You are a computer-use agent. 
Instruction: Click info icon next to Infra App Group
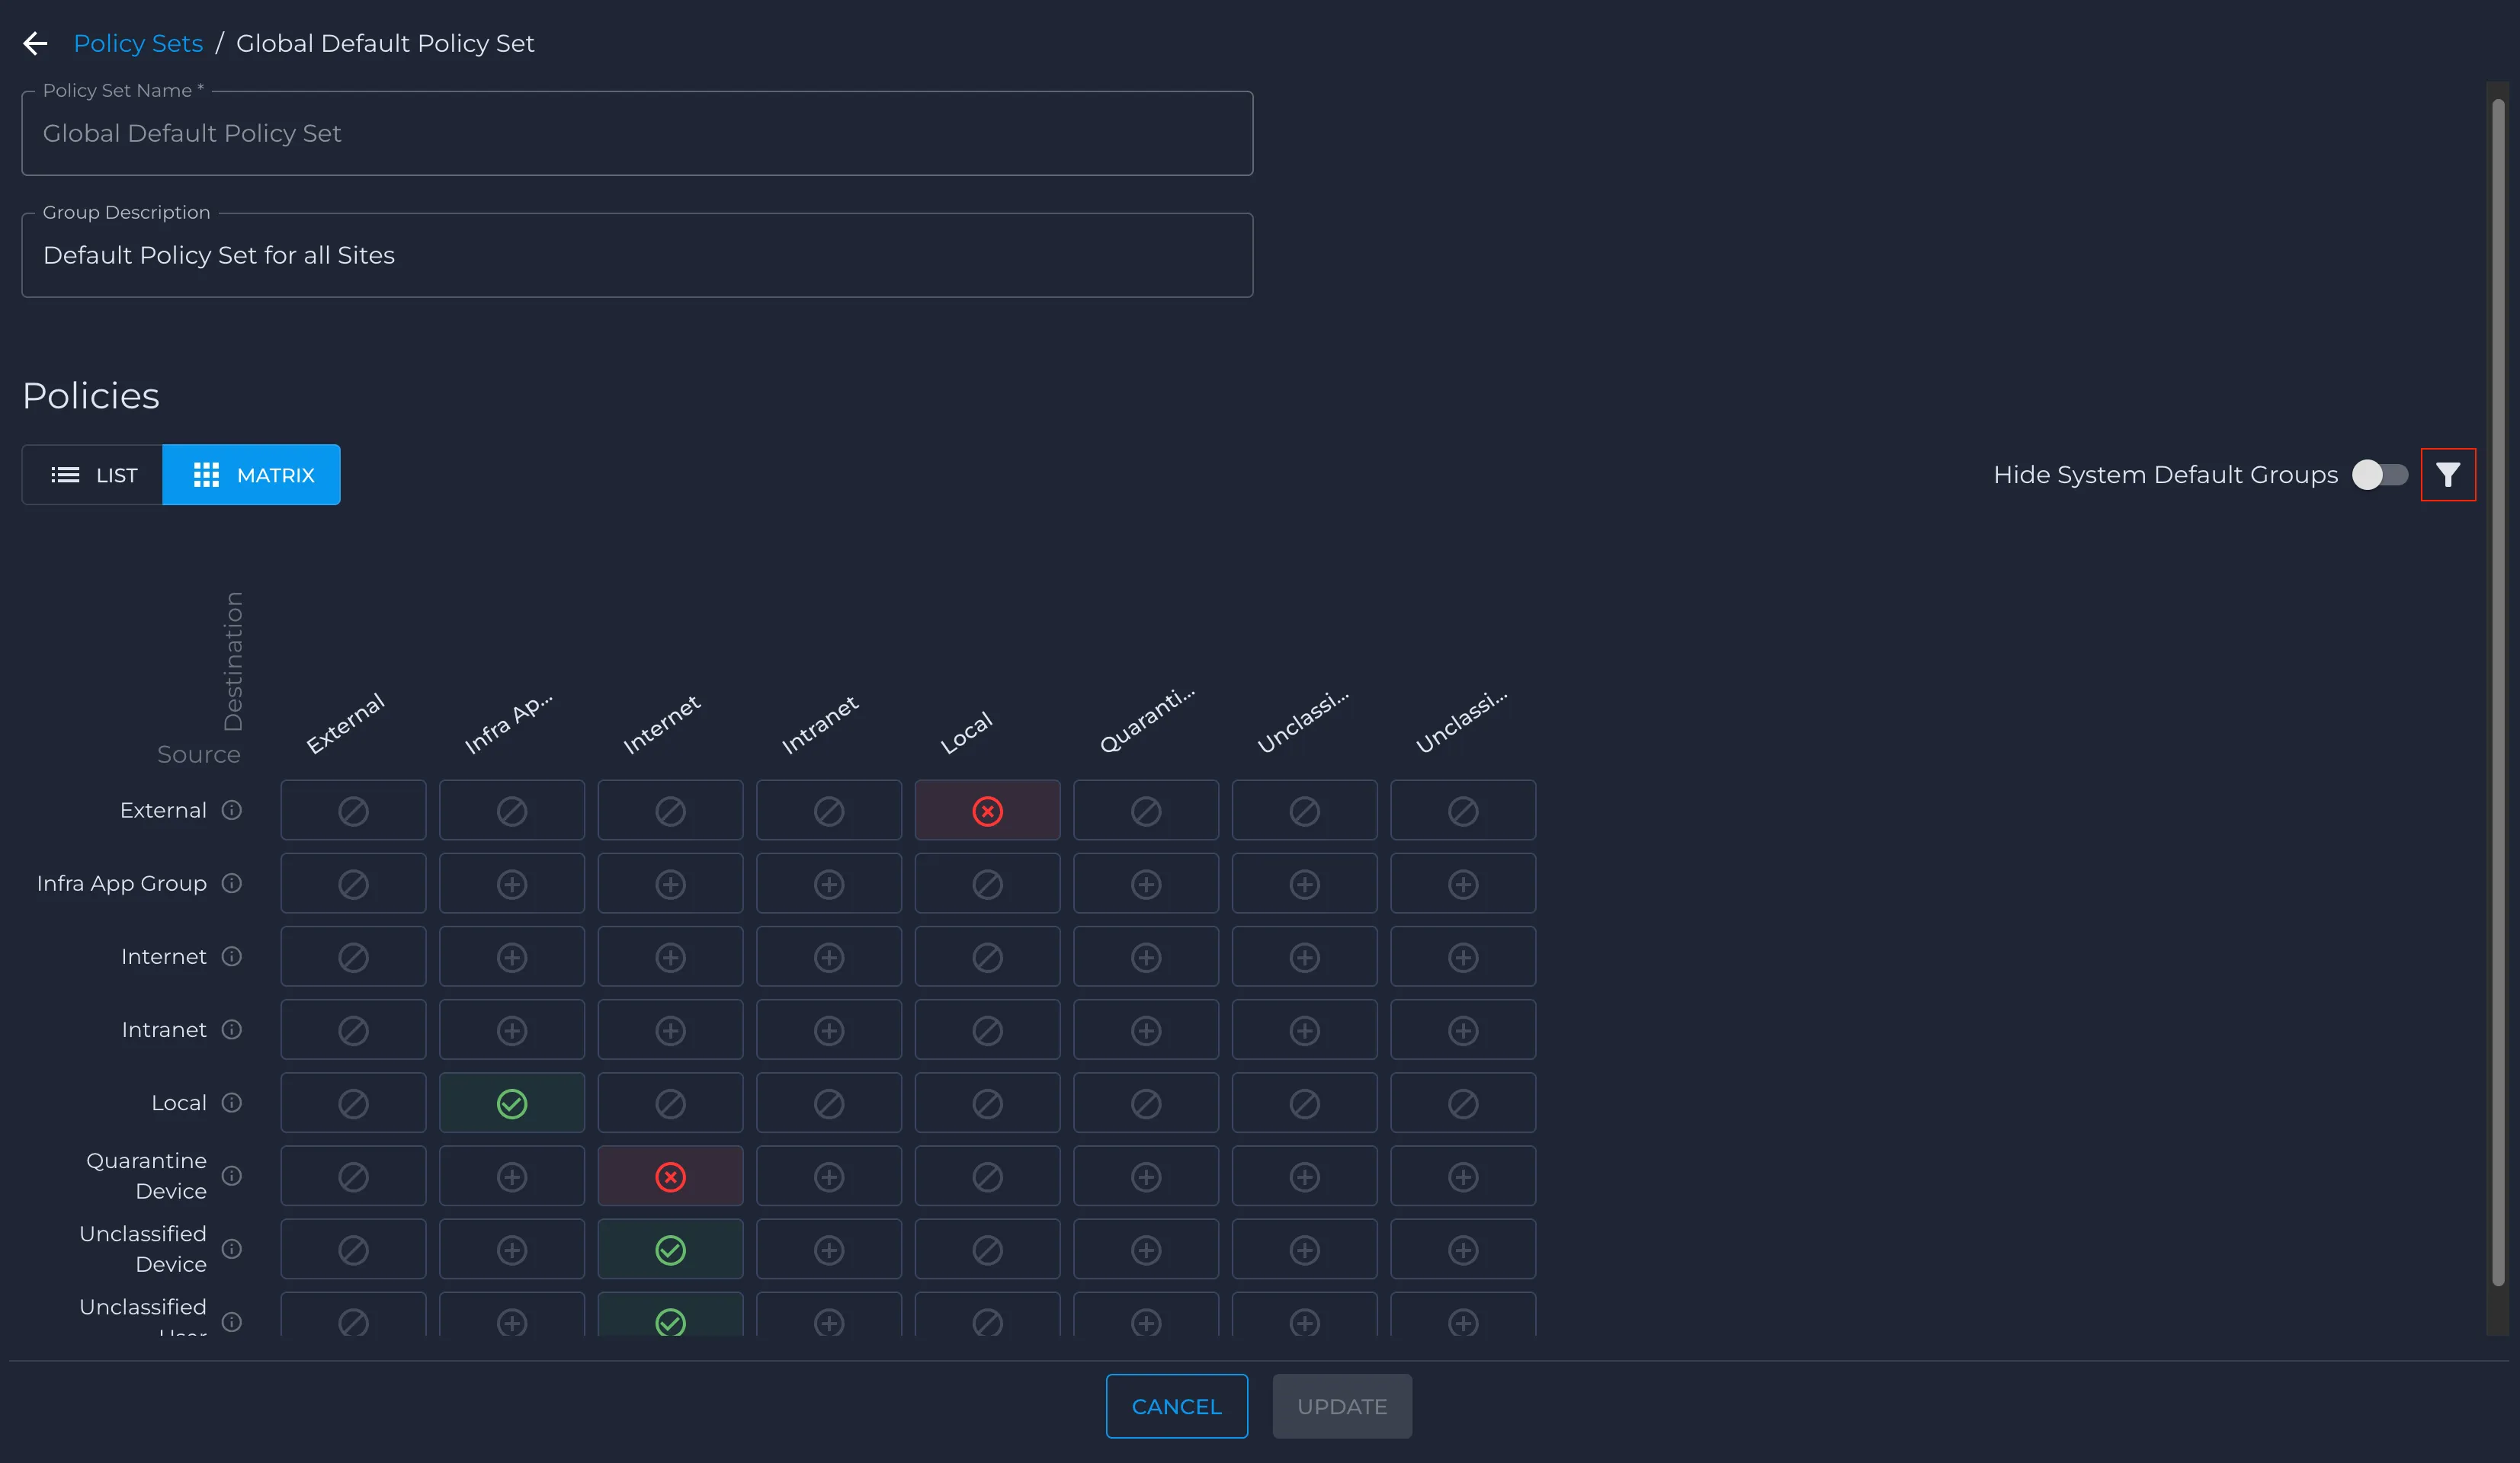[232, 882]
